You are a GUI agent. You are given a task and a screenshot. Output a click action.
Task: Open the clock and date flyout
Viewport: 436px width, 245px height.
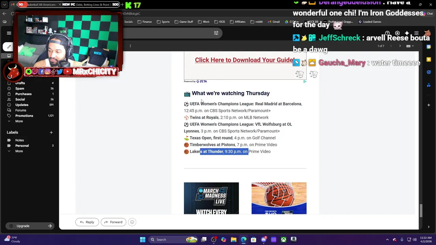(426, 240)
